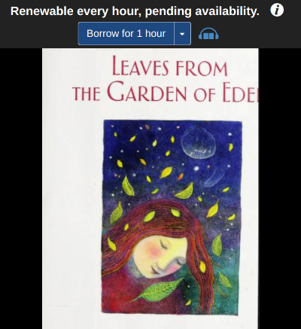301x329 pixels.
Task: Click "The Garden of Eden" title line
Action: click(x=165, y=91)
